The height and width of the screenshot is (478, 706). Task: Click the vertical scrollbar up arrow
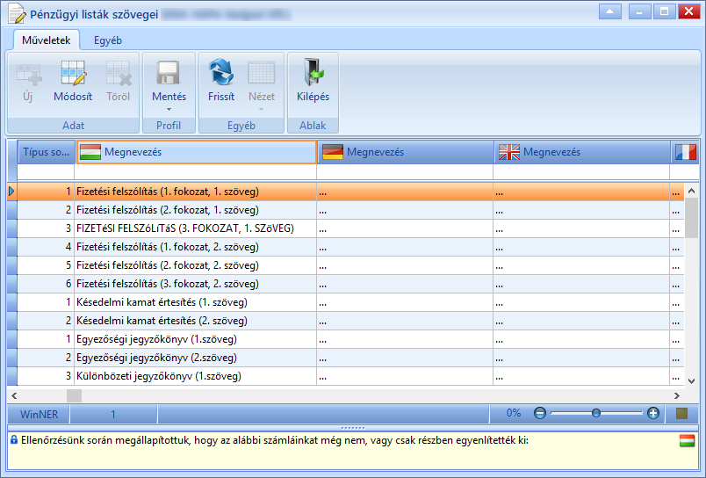click(x=692, y=191)
